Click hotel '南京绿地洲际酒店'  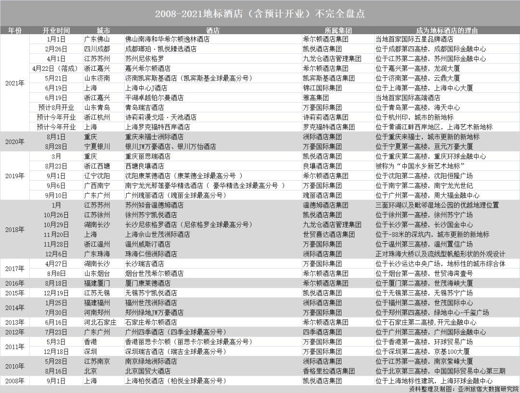click(151, 361)
